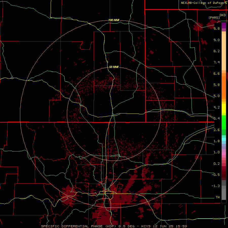Click the purple top segment of the color bar

click(x=224, y=25)
